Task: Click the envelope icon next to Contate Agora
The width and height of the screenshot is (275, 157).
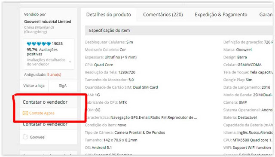Action: click(x=25, y=113)
